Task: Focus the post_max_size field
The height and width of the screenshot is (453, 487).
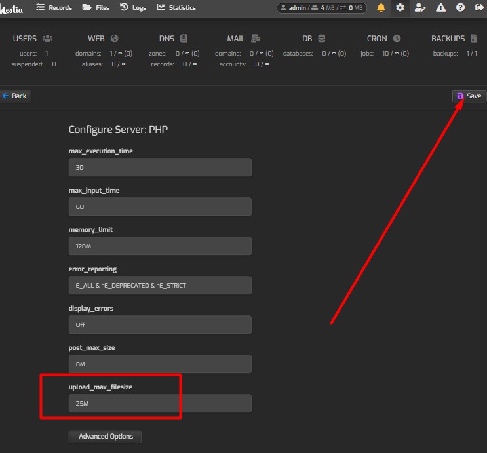Action: [160, 364]
